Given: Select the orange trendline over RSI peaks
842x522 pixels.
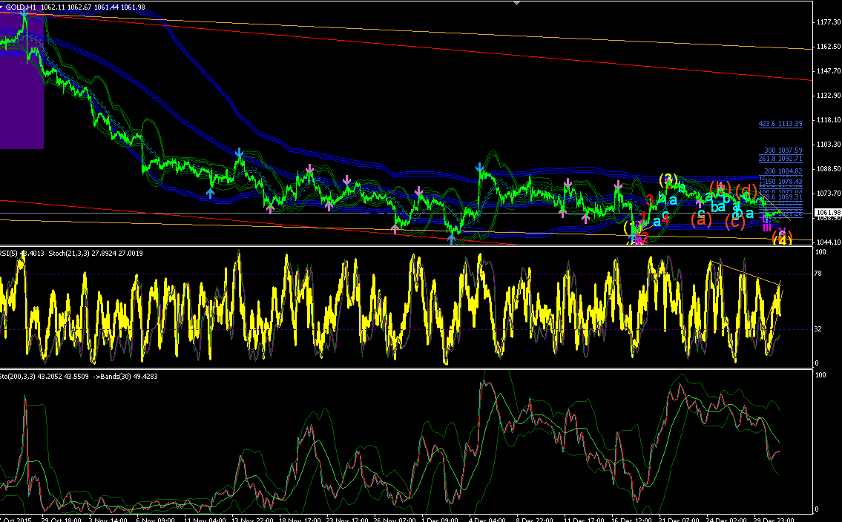Looking at the screenshot, I should pyautogui.click(x=746, y=273).
